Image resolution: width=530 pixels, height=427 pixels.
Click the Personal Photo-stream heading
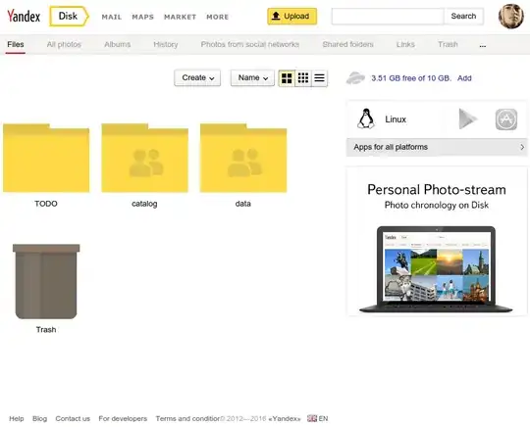437,190
